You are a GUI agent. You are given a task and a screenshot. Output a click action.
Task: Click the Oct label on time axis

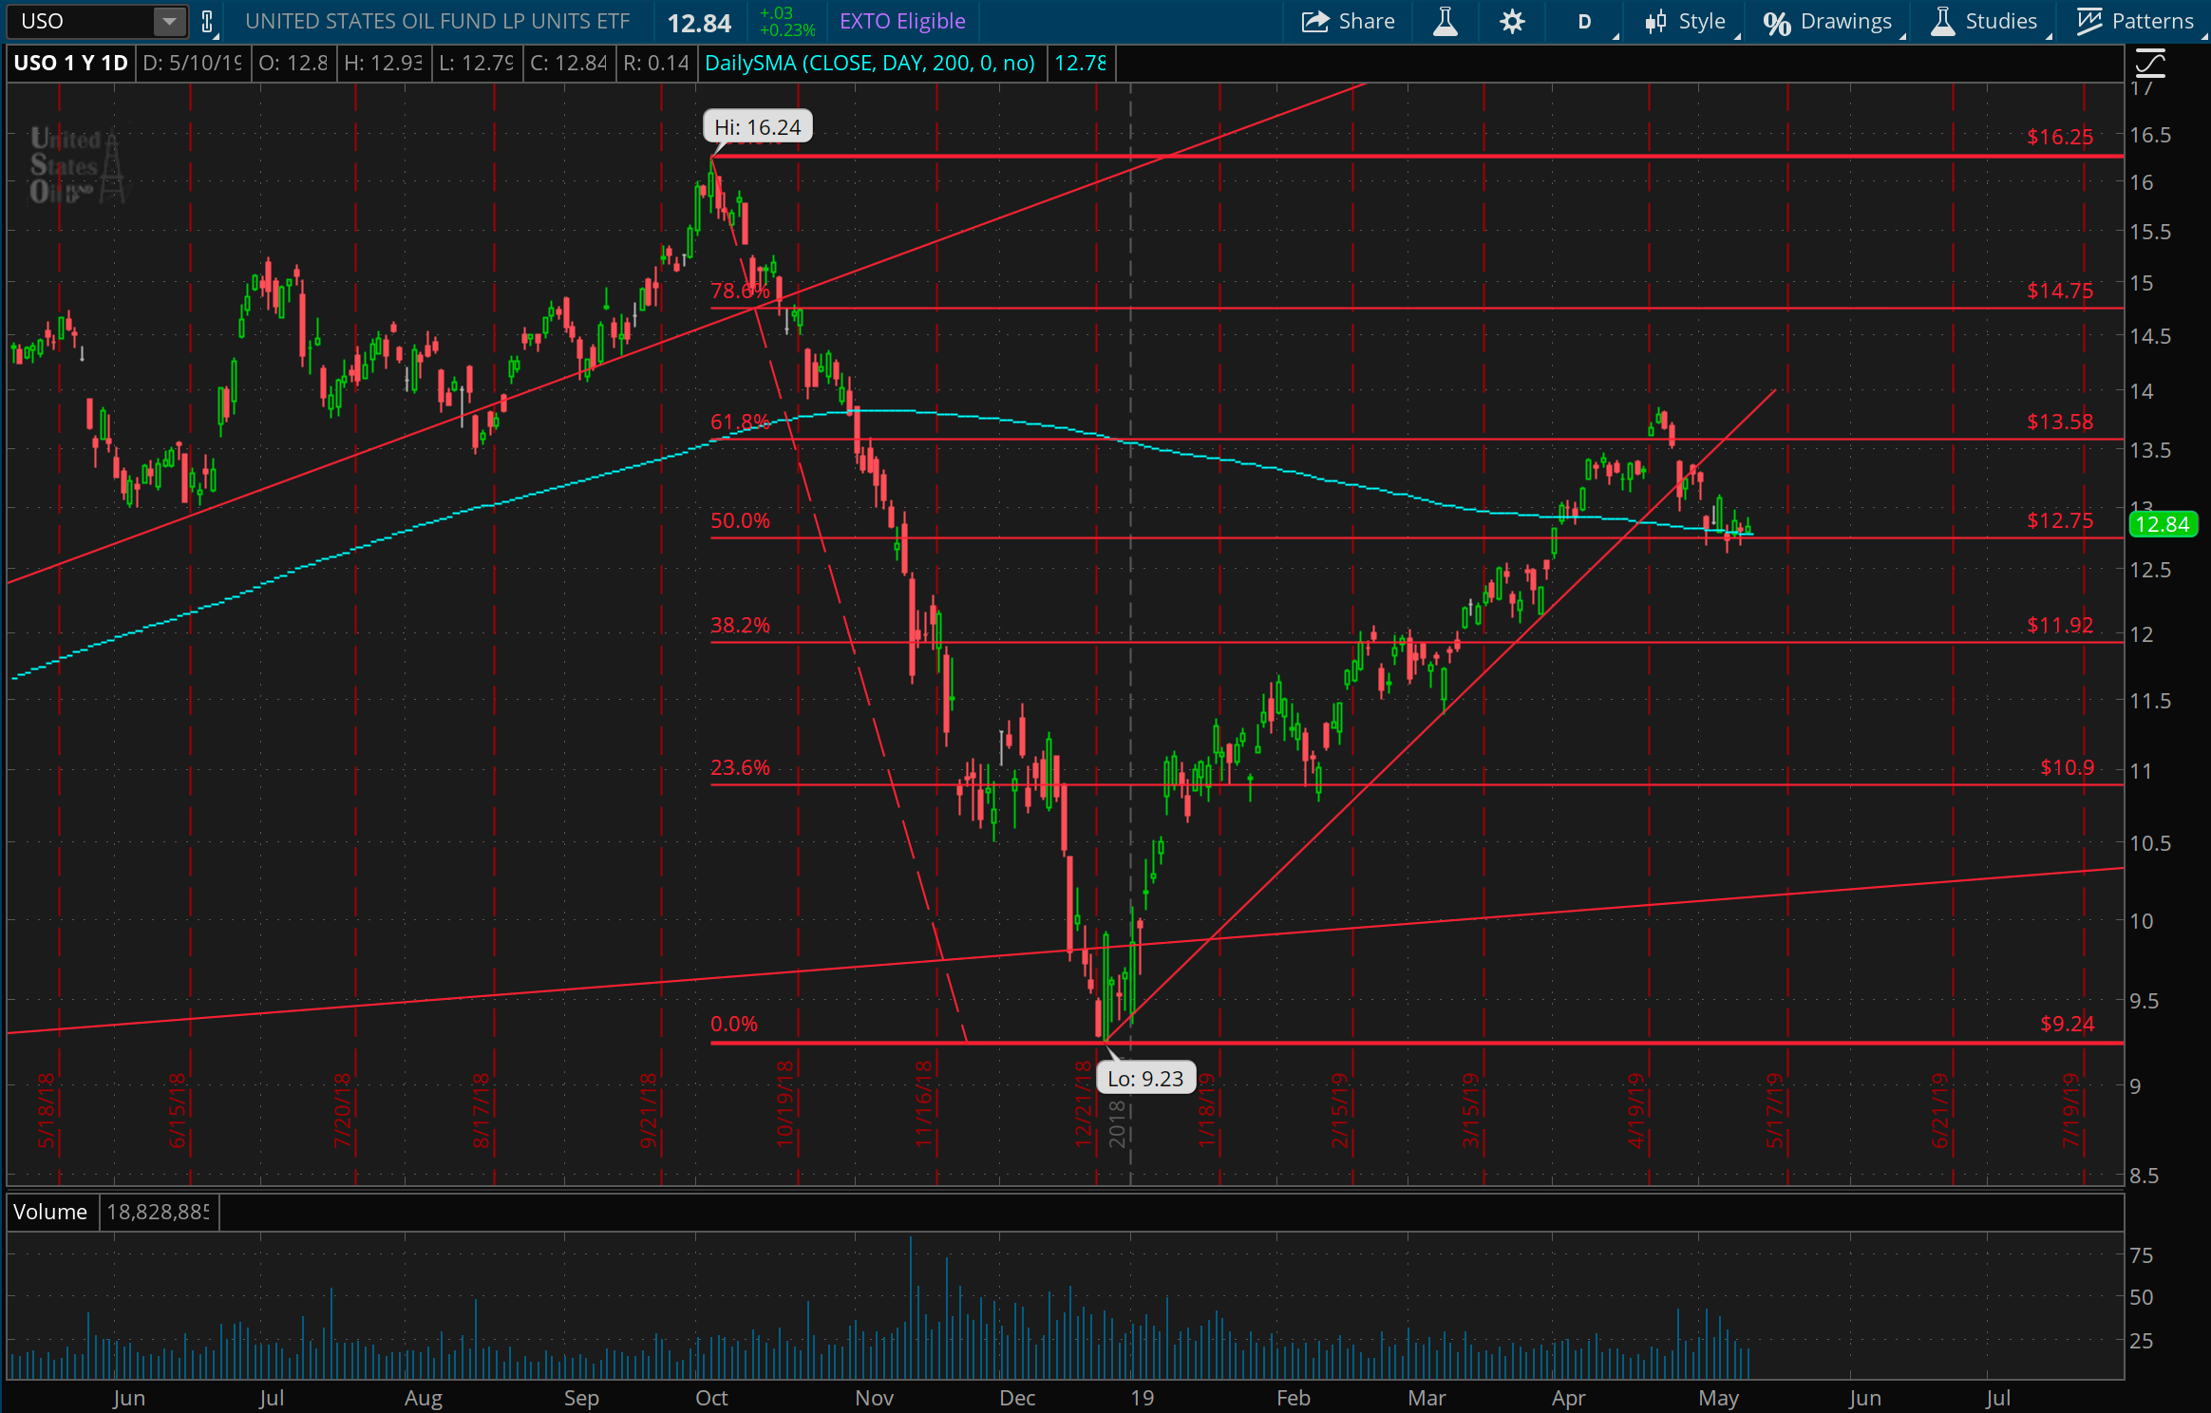point(711,1398)
